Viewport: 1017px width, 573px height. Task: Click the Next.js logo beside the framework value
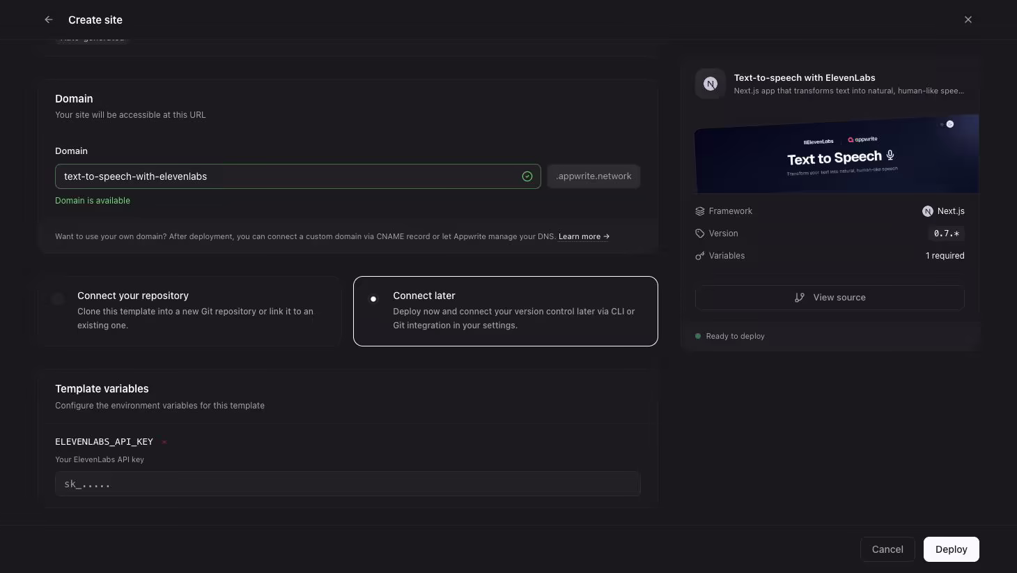[928, 211]
